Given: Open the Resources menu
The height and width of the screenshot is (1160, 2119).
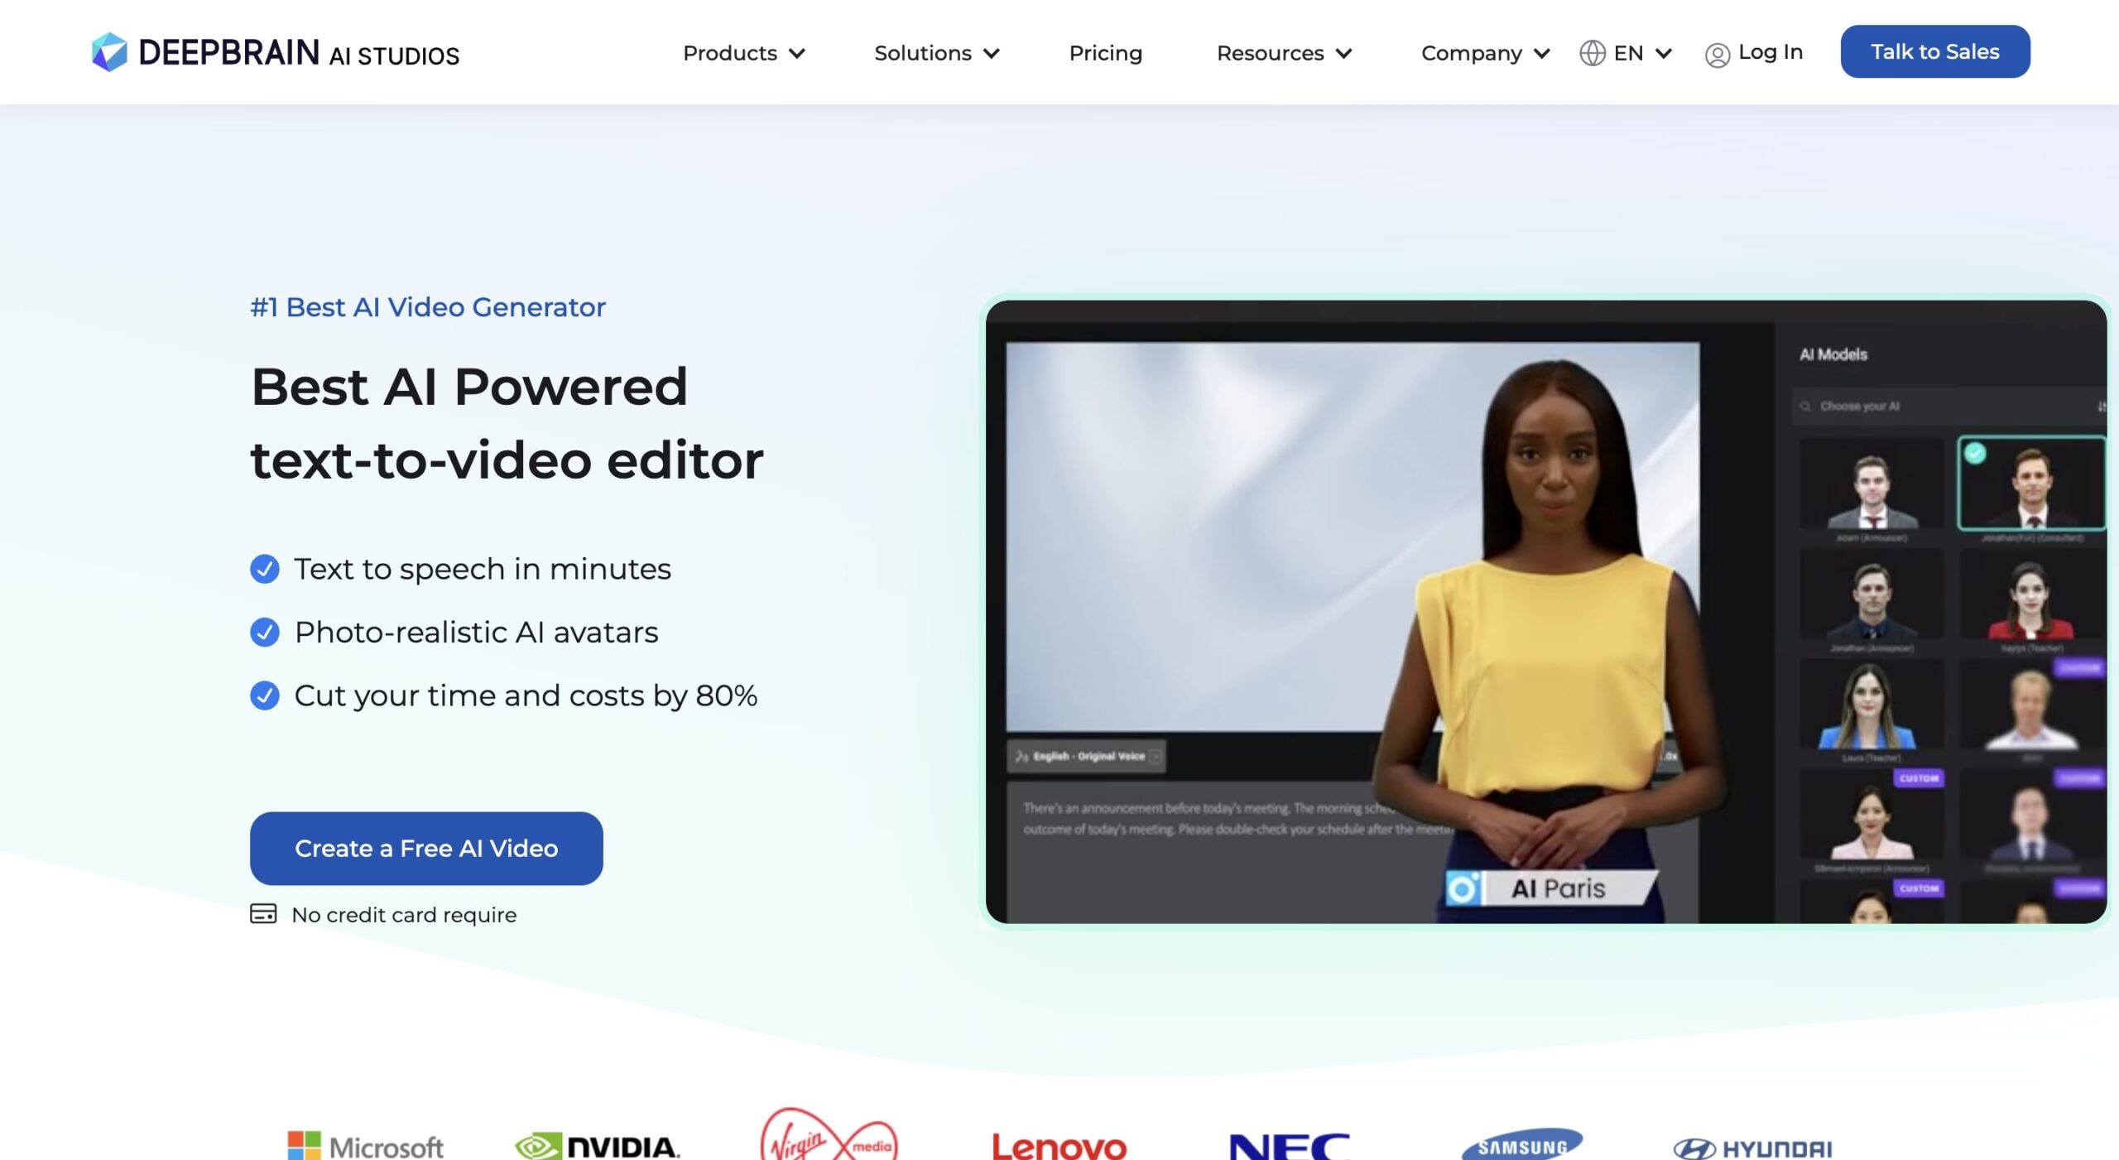Looking at the screenshot, I should click(1281, 51).
